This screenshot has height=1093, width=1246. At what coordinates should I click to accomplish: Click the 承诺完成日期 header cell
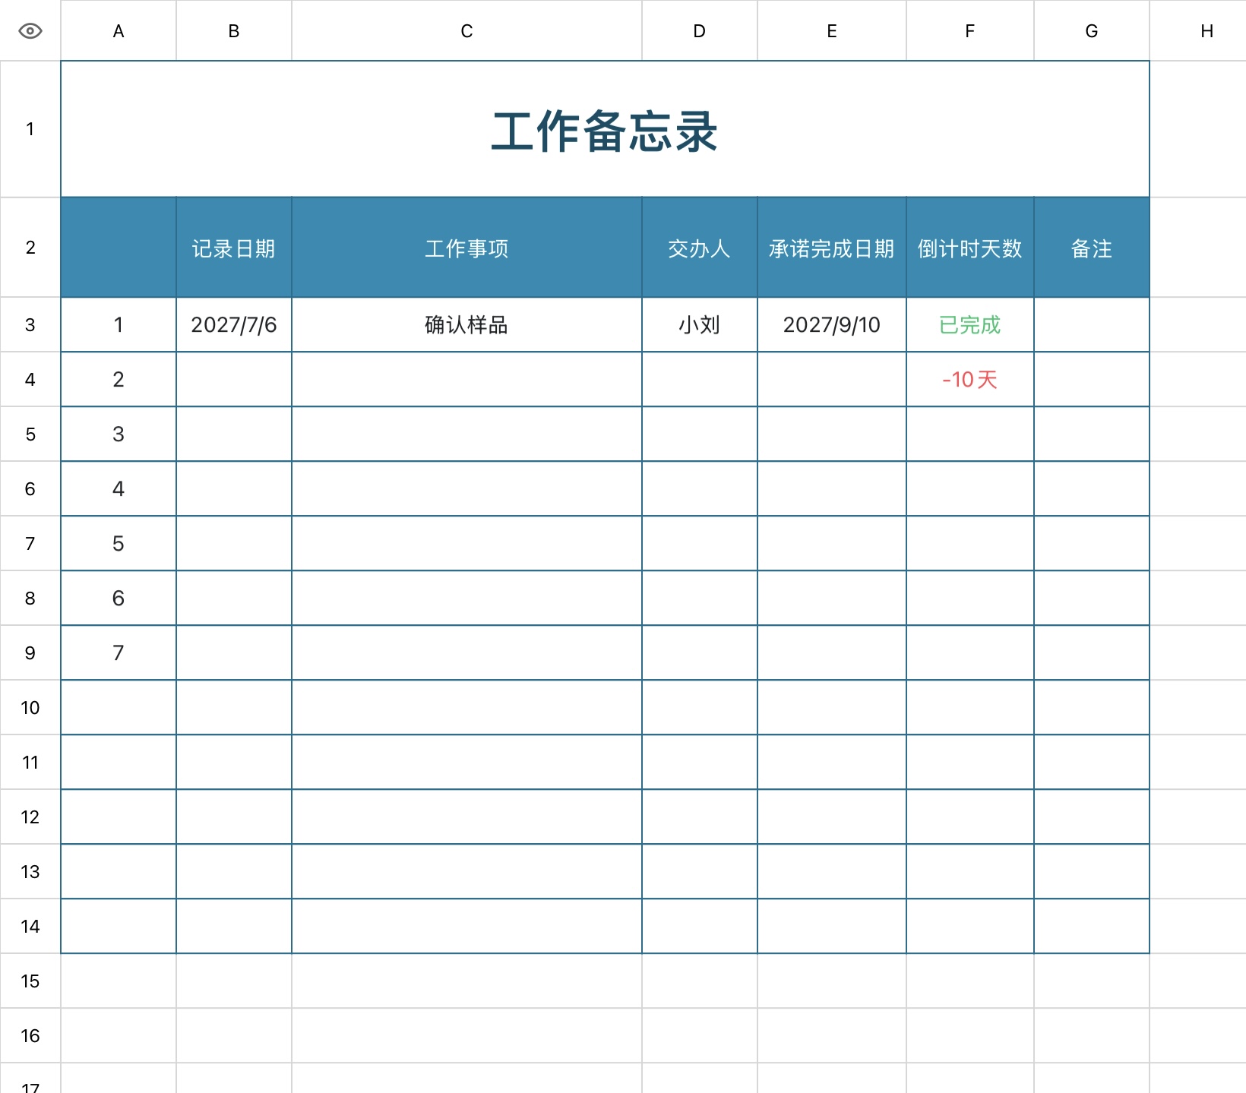pyautogui.click(x=832, y=248)
